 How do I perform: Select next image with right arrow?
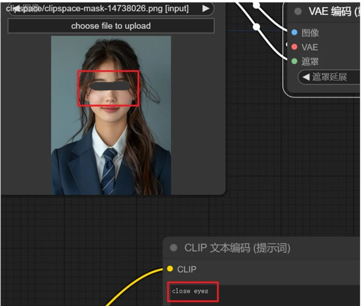tap(206, 9)
